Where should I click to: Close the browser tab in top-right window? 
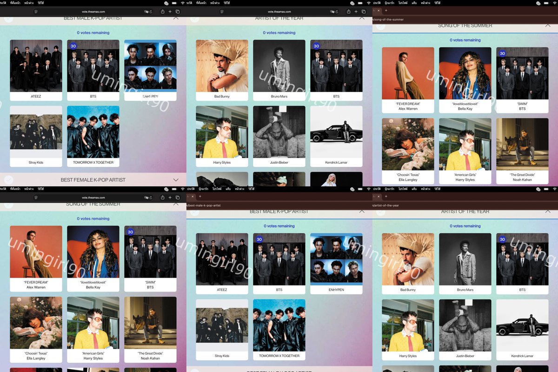(x=378, y=10)
